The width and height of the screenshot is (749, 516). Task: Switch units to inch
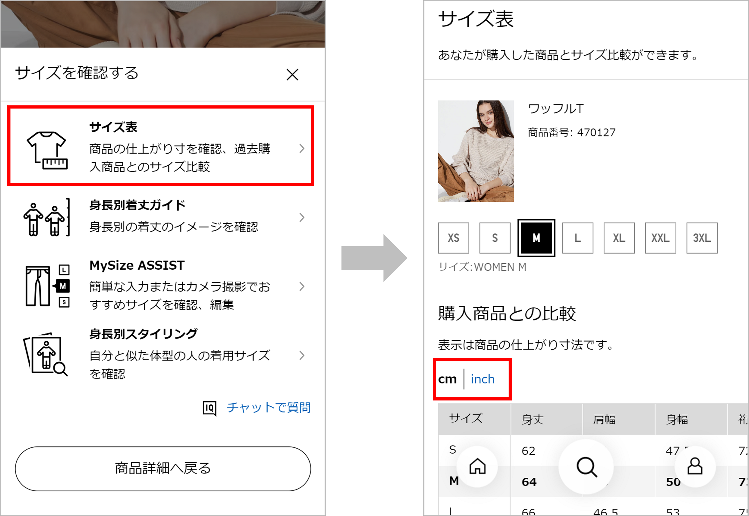[x=482, y=379]
